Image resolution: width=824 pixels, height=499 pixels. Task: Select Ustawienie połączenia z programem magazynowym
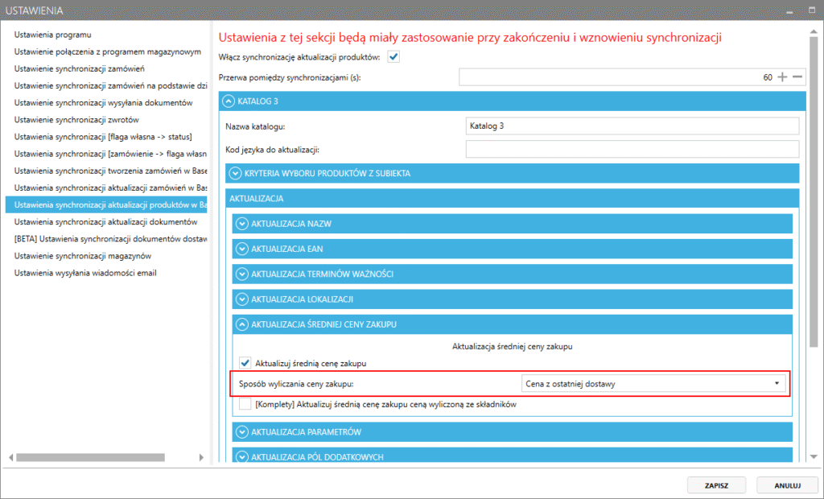(108, 52)
